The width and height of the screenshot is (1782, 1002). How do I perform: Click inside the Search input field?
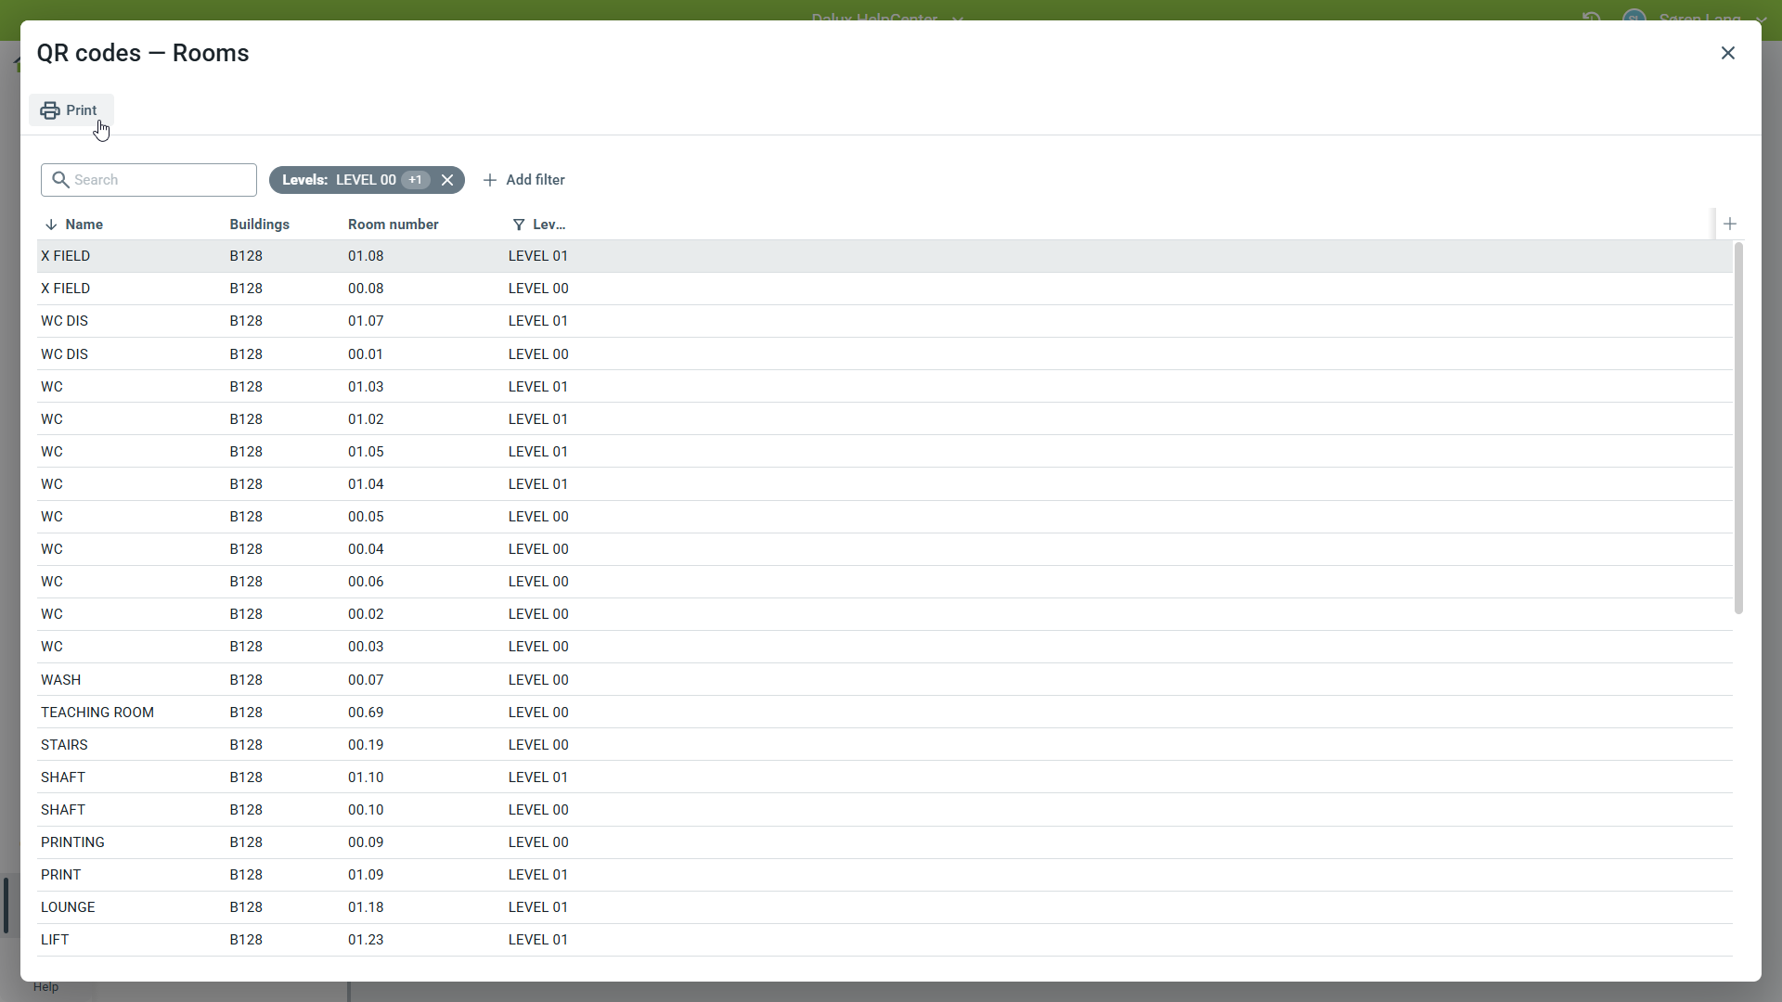[x=158, y=180]
